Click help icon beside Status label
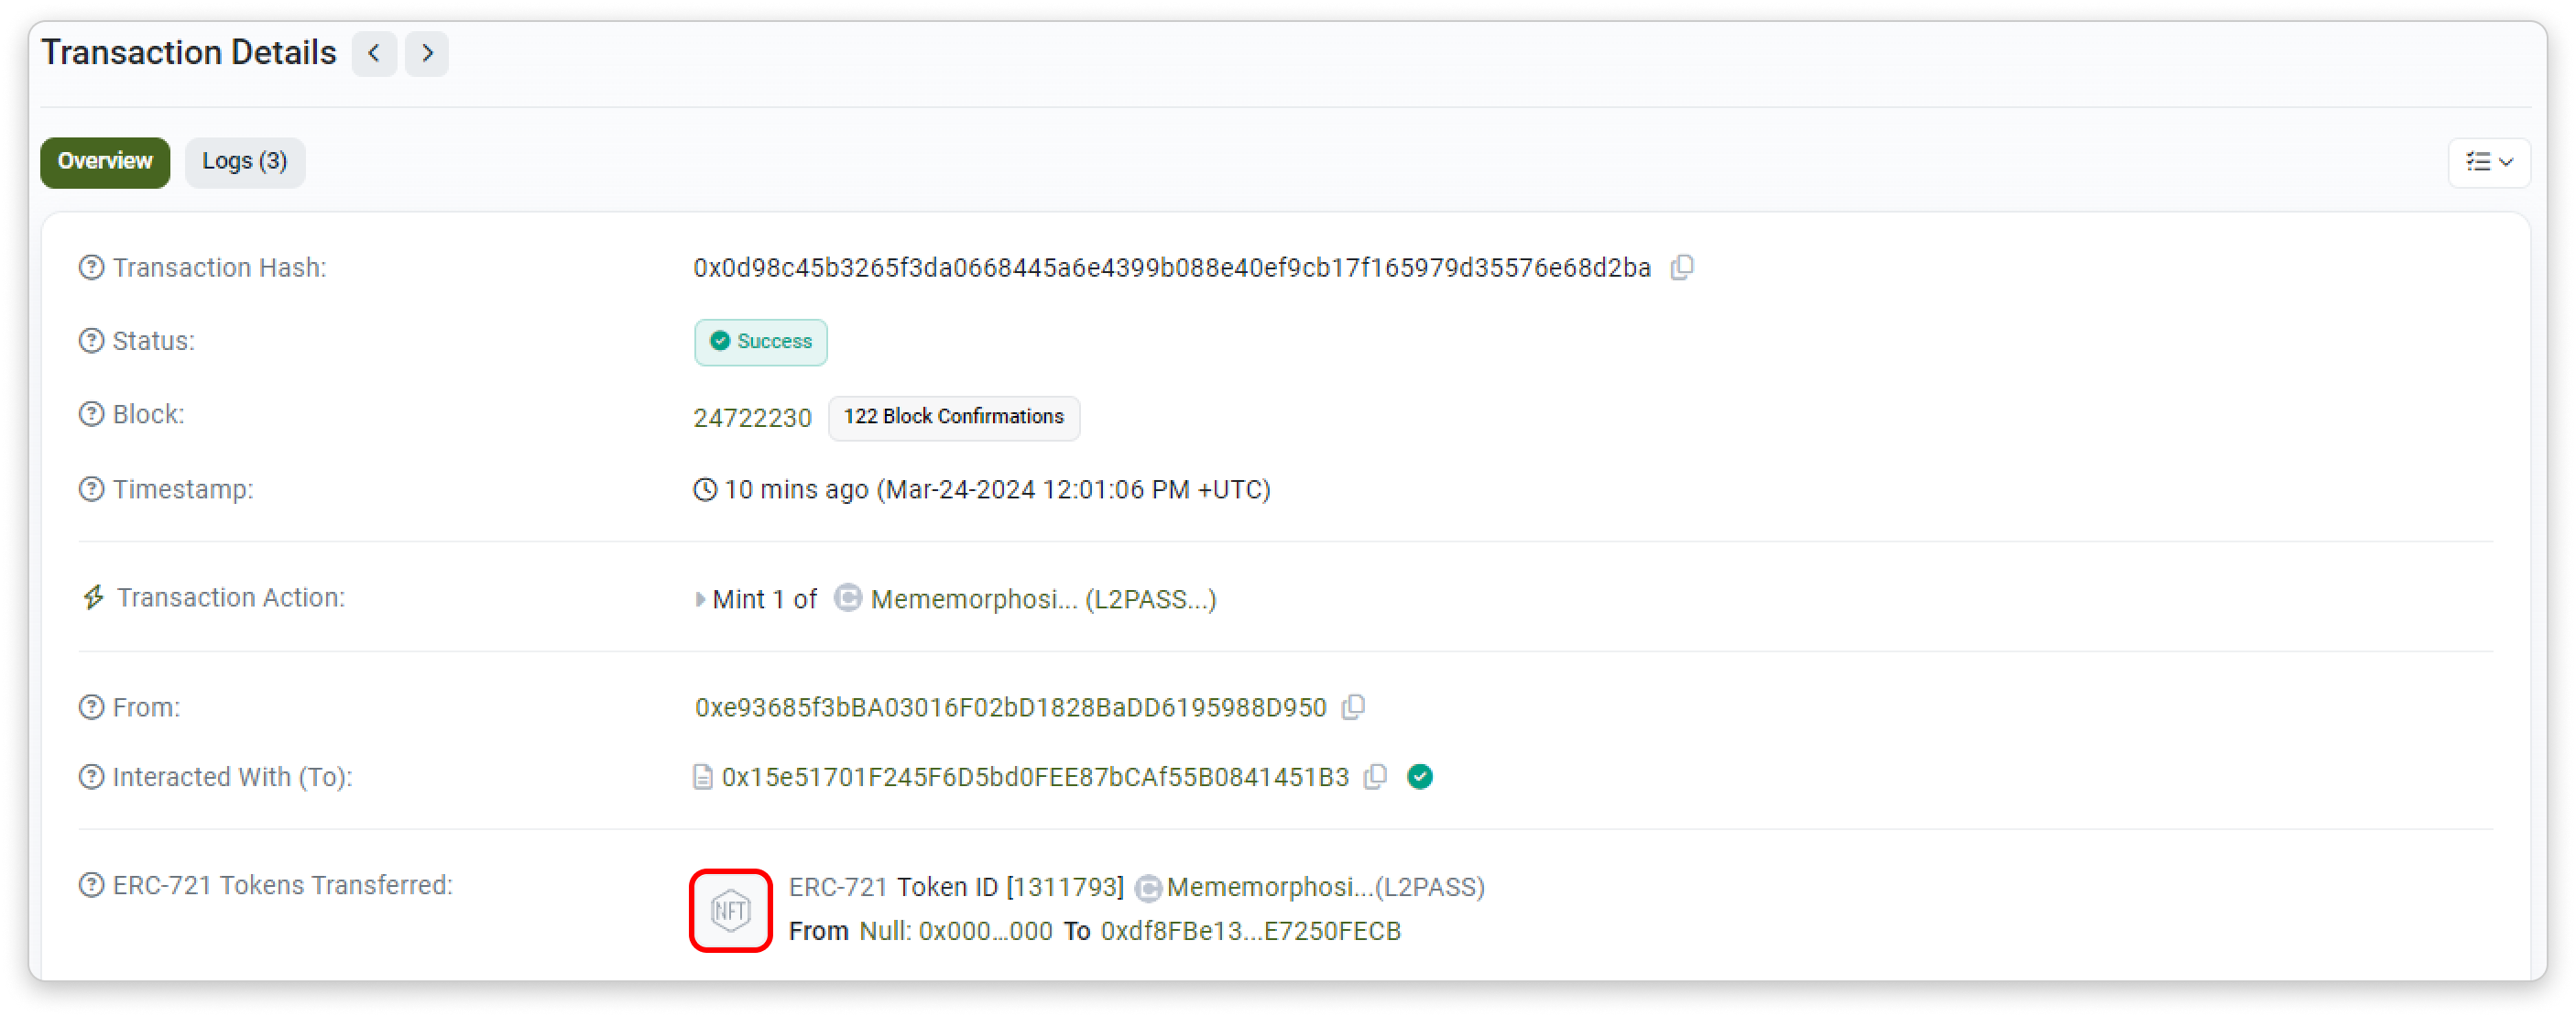 [x=91, y=341]
